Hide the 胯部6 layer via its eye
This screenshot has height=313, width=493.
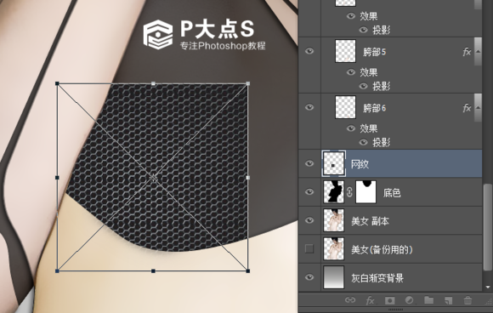pyautogui.click(x=309, y=107)
